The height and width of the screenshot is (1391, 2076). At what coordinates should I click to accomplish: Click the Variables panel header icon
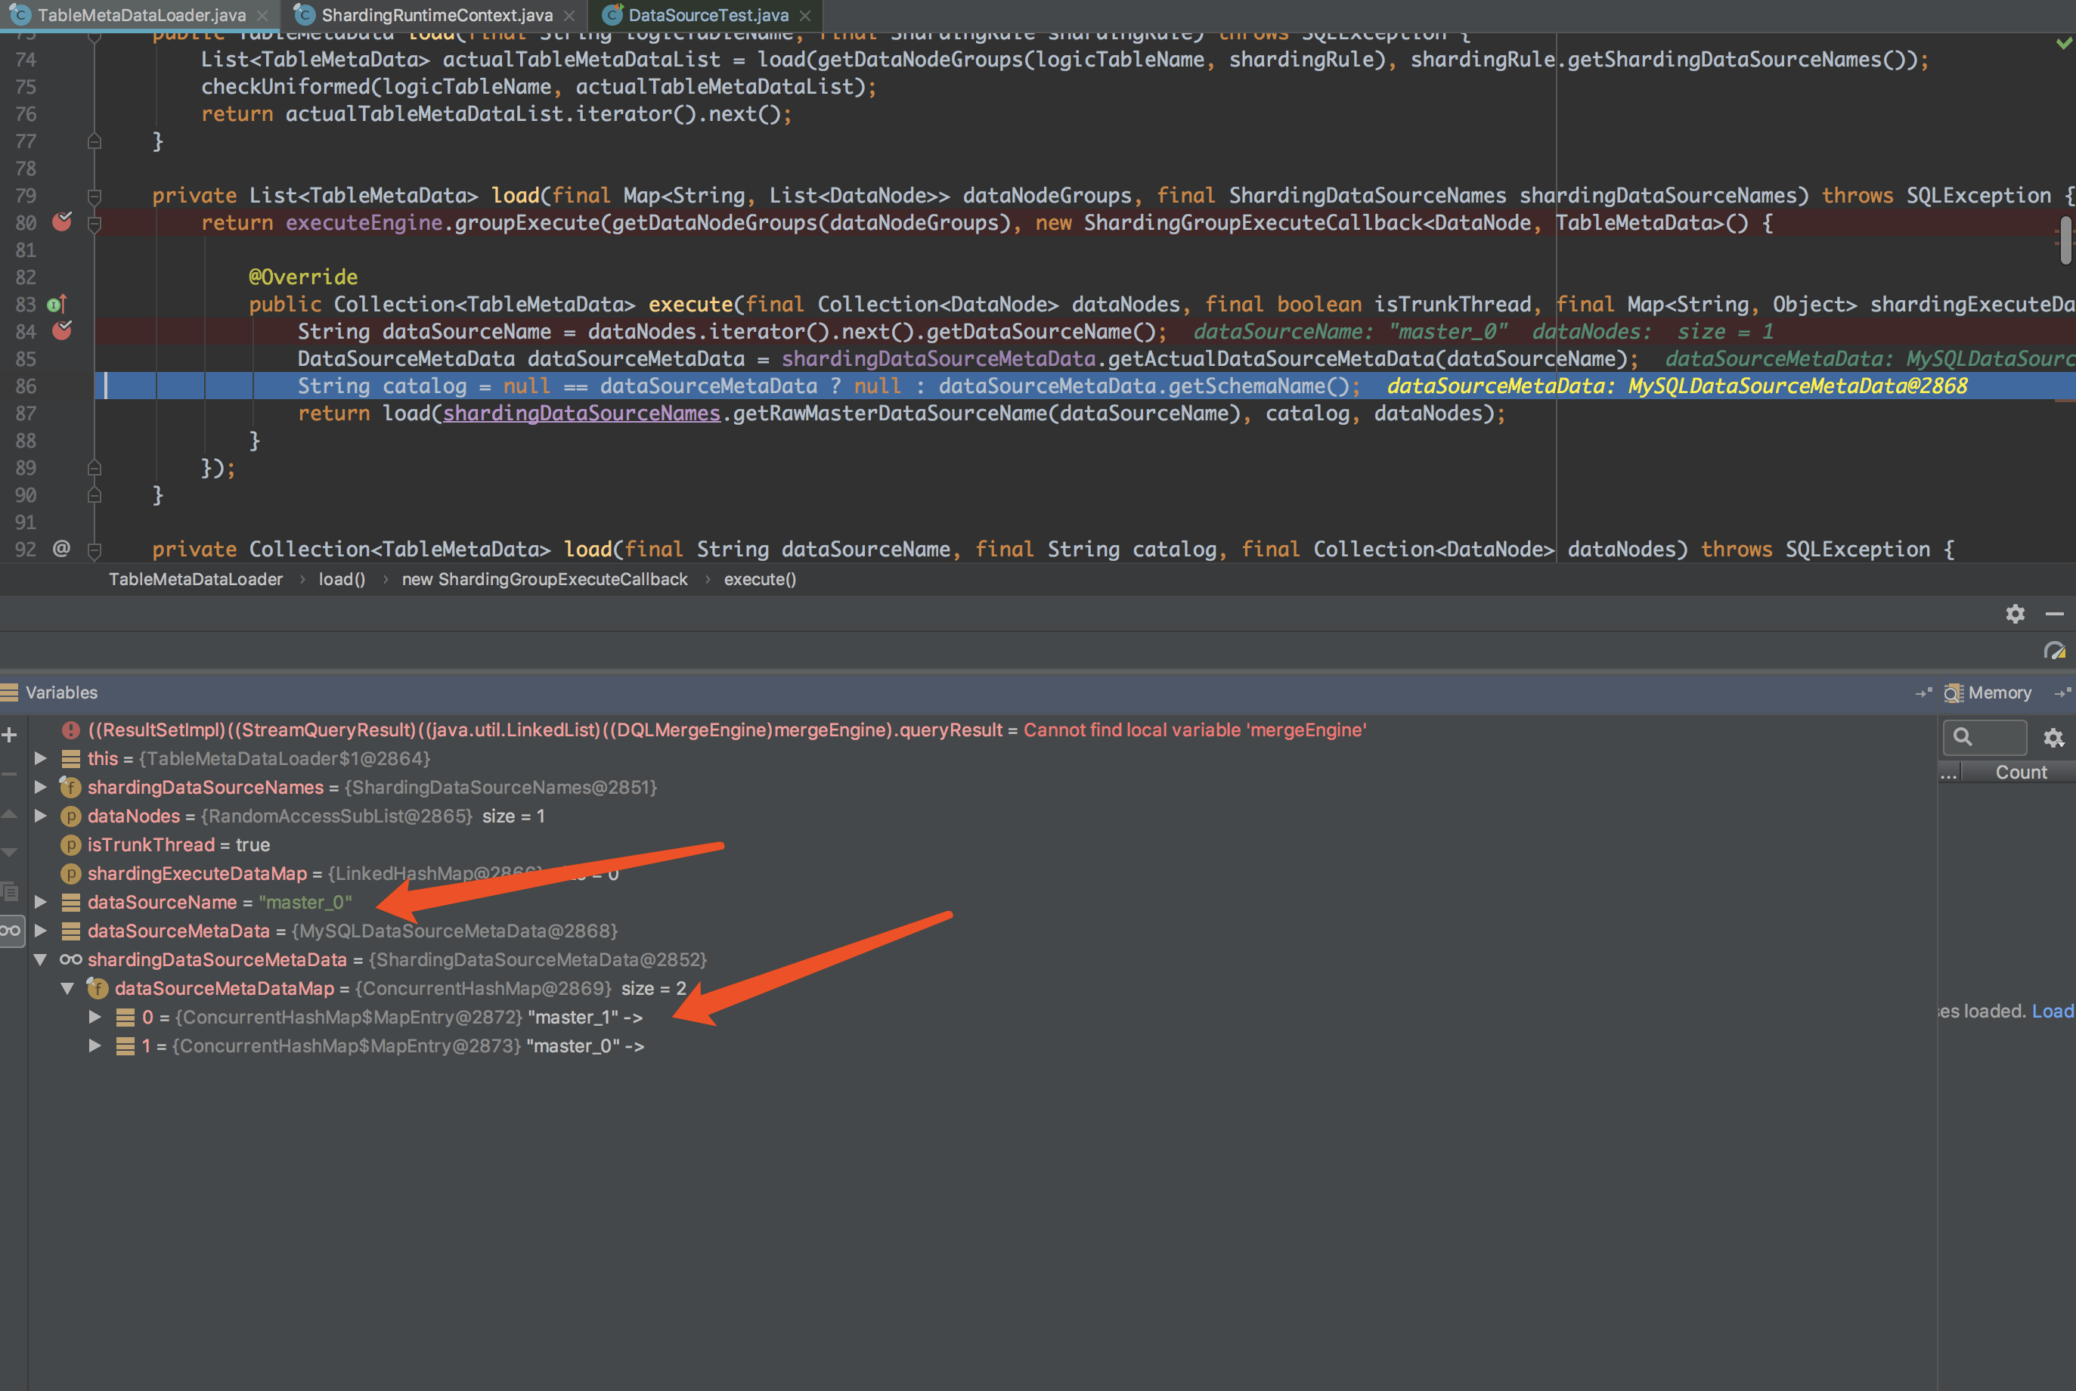9,692
